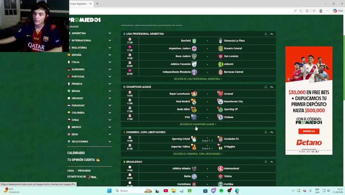Open Sección de Conmebol Copa Libertadores link

[x=198, y=154]
